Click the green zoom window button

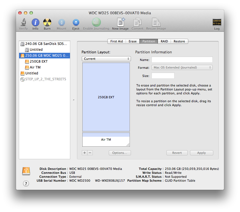(x=31, y=13)
